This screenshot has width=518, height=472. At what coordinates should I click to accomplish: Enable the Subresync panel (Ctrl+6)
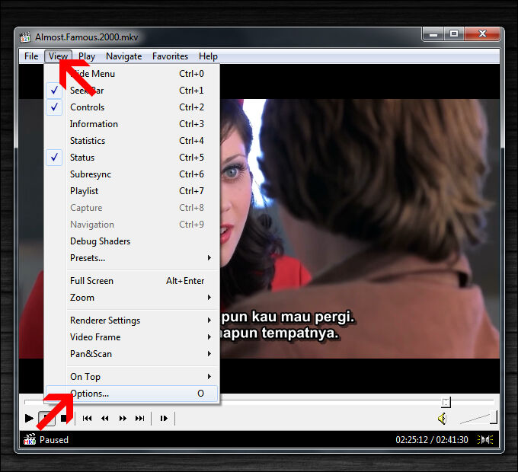pos(132,174)
